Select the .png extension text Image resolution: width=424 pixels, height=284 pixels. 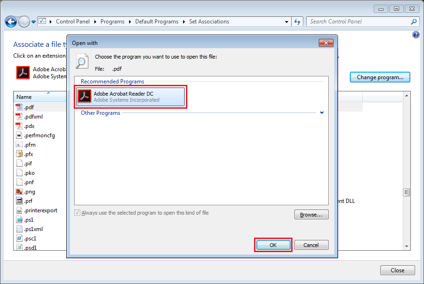click(30, 192)
